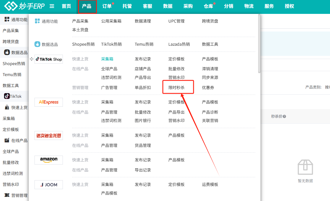Open the 首页 top menu
The image size is (330, 201).
coord(66,6)
